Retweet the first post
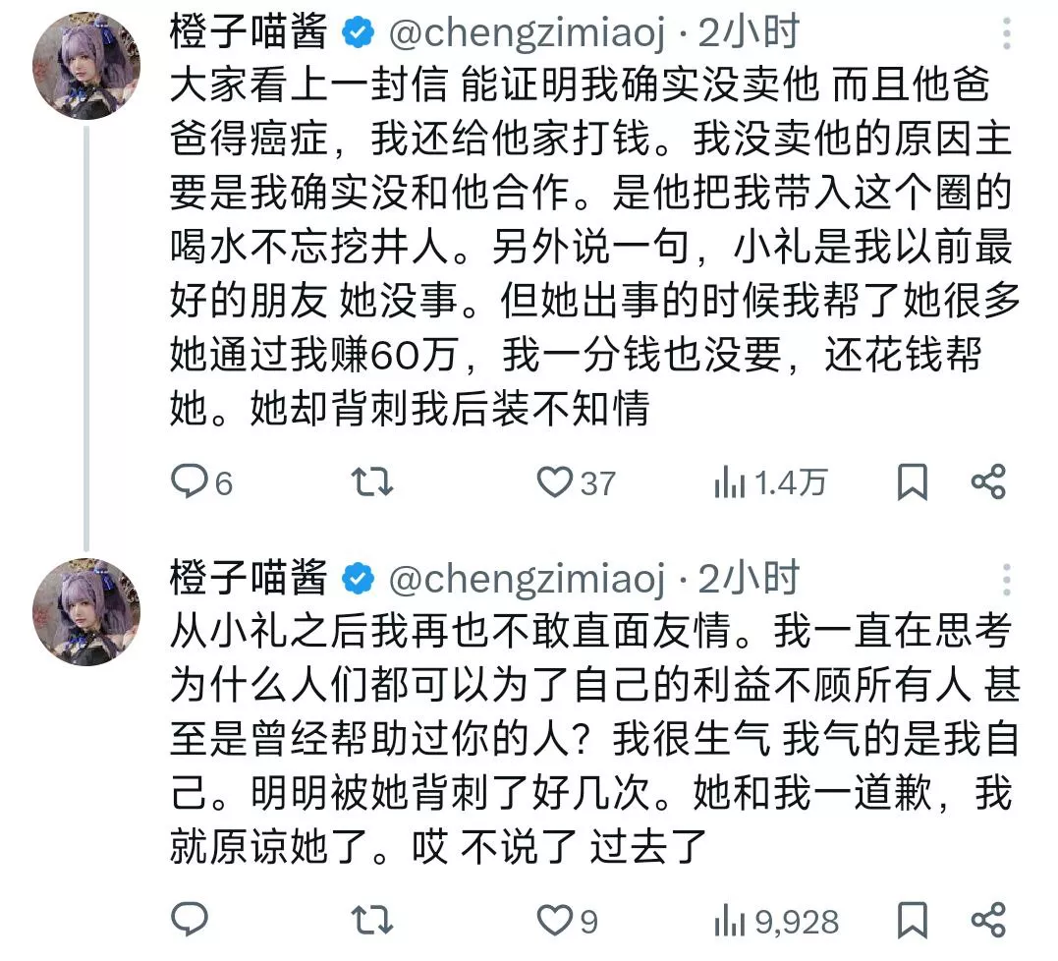The height and width of the screenshot is (961, 1058). point(371,482)
